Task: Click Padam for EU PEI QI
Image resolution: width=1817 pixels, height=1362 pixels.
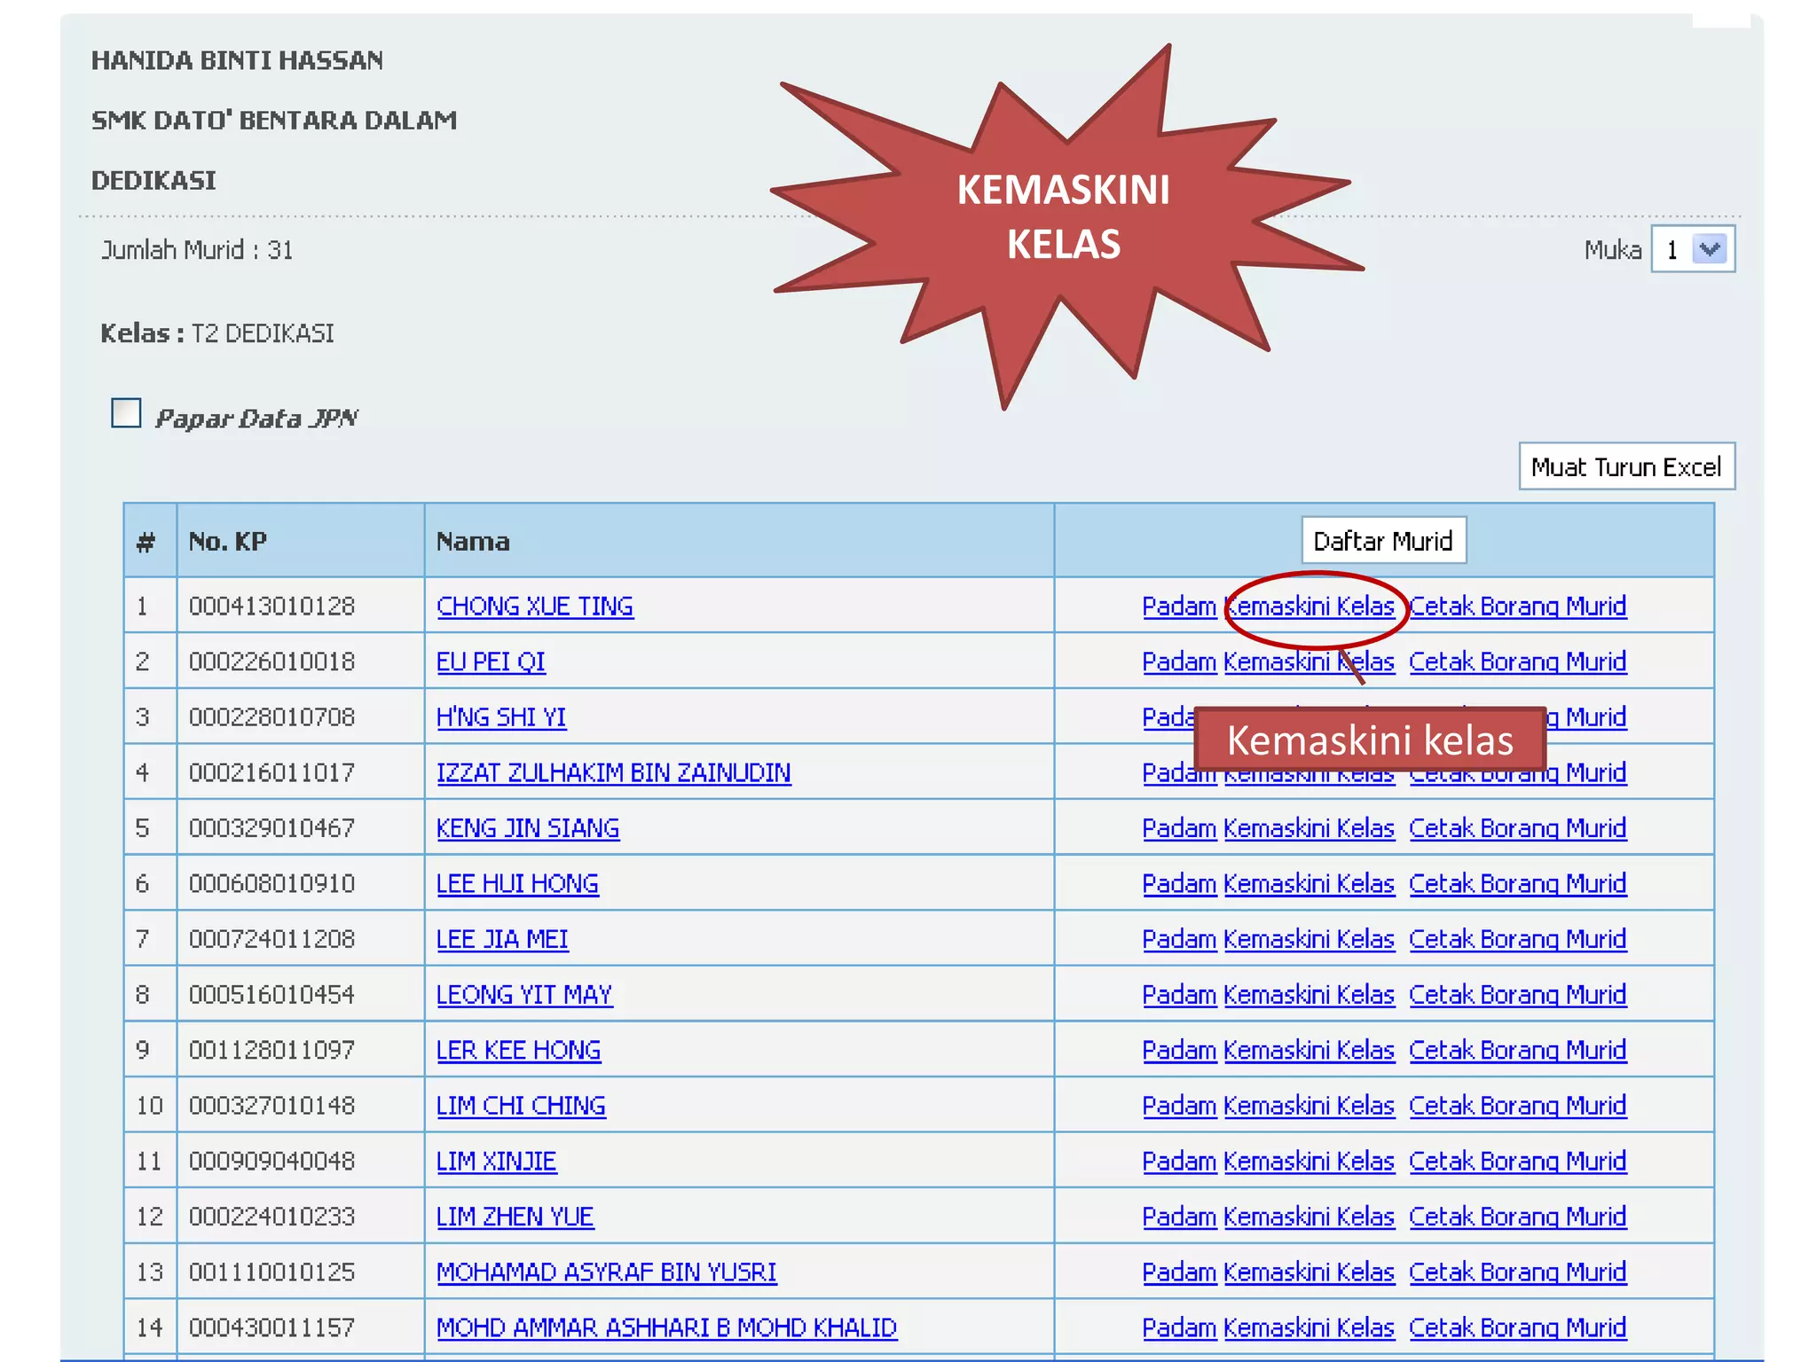Action: (x=1178, y=662)
